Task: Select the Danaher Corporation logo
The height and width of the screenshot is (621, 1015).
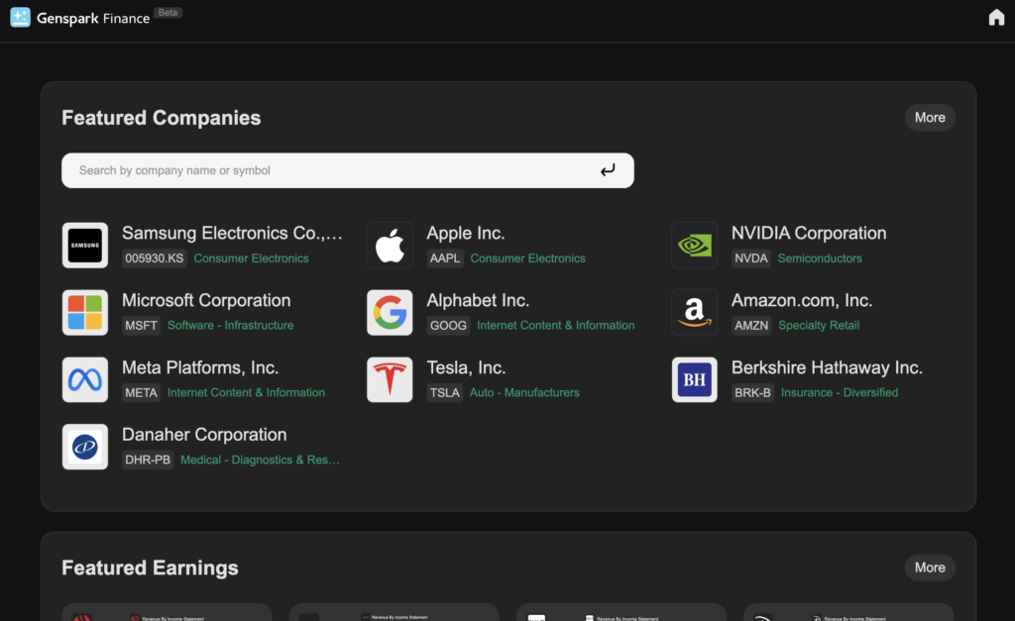Action: pyautogui.click(x=85, y=447)
